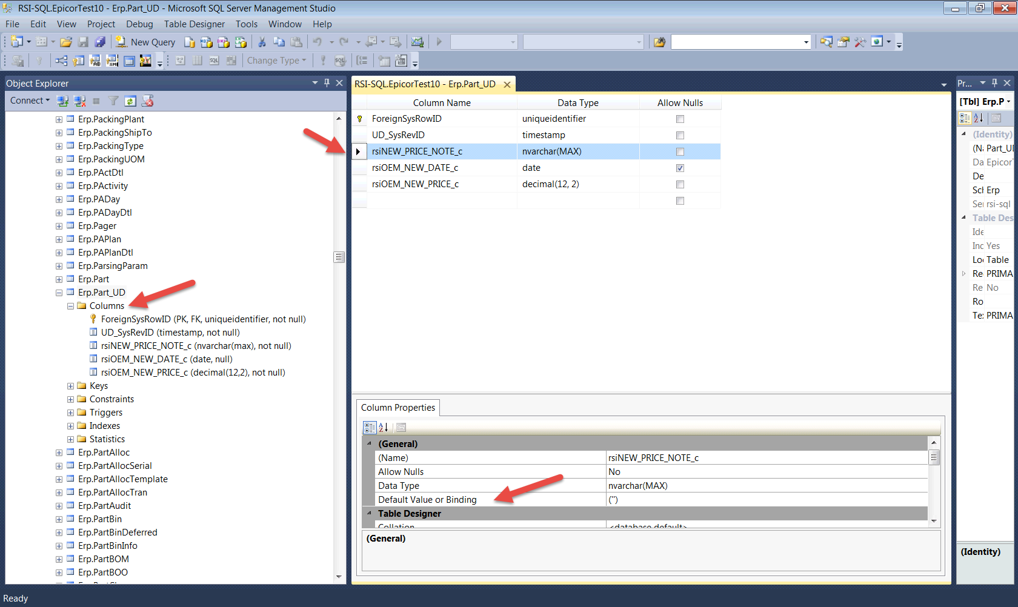
Task: Click the Data Type cell of rsiOEM_NEW_PRICE_c
Action: 578,184
